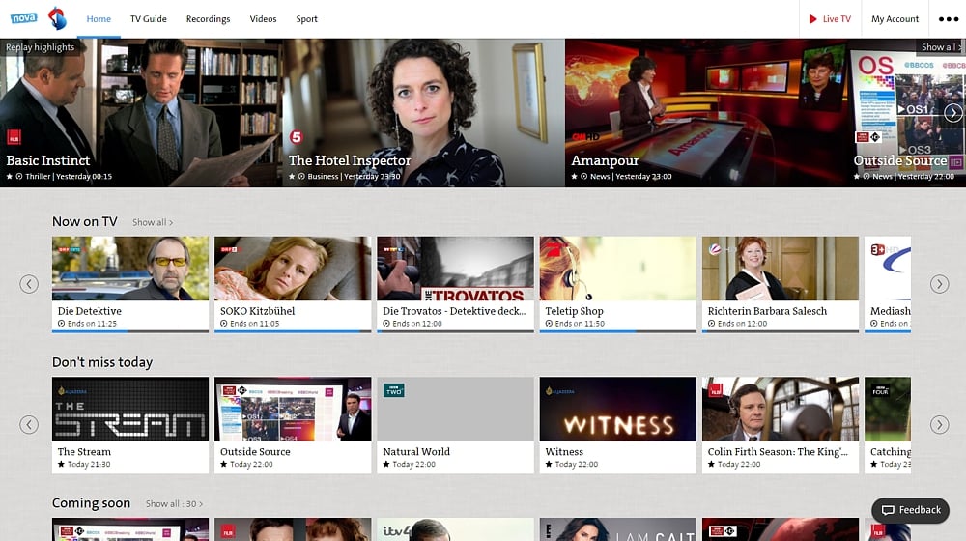The width and height of the screenshot is (966, 541).
Task: Click the star icon under Basic Instinct
Action: (10, 176)
